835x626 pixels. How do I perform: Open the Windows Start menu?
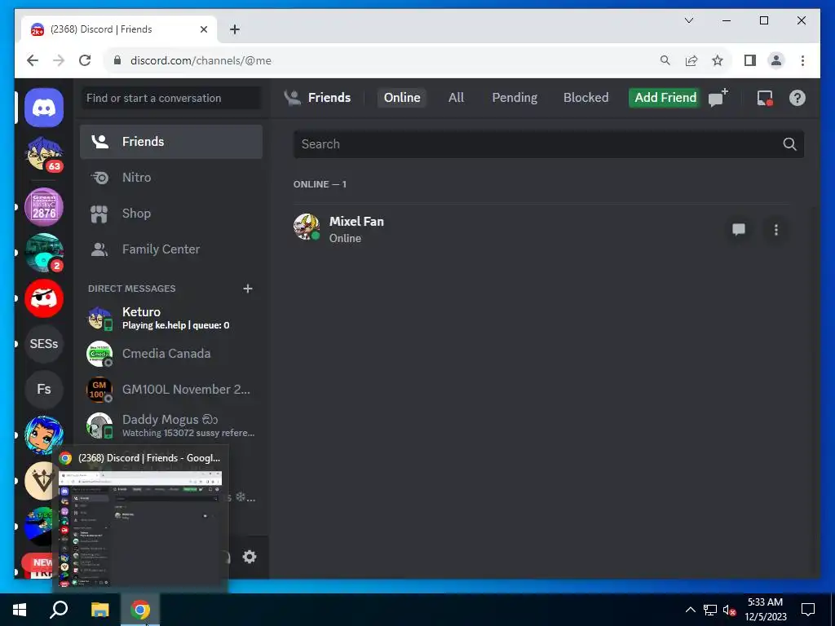(x=20, y=610)
